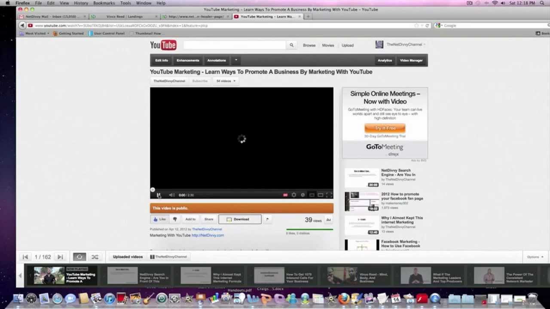Switch to the NetDivvy Mail Inbox tab
Viewport: 550px width, 309px height.
pos(53,17)
